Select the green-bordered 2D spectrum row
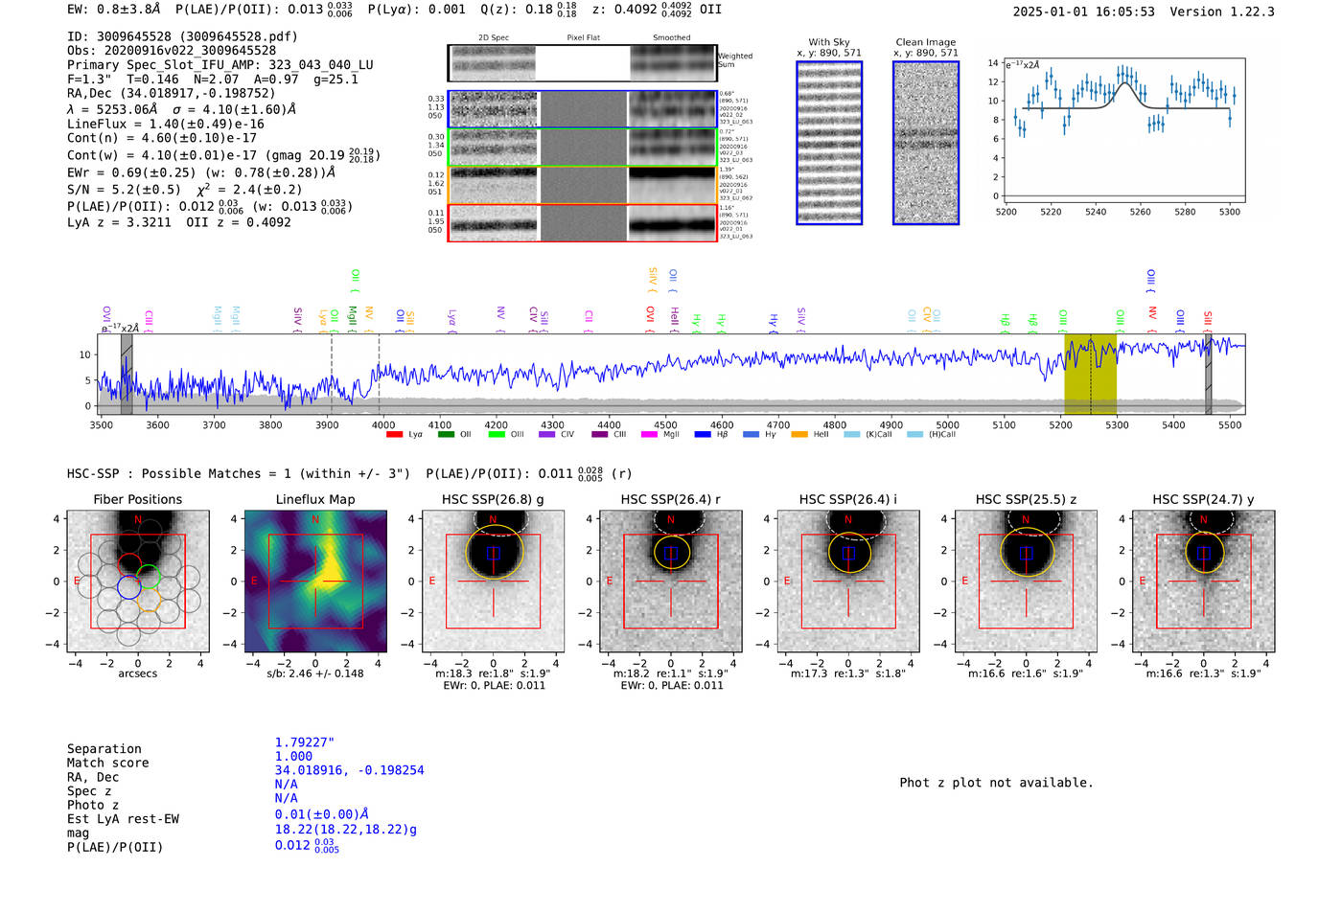1342x913 pixels. pos(583,148)
